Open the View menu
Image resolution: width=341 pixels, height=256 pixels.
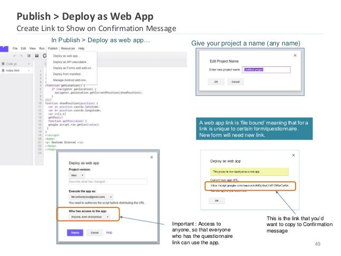(33, 48)
